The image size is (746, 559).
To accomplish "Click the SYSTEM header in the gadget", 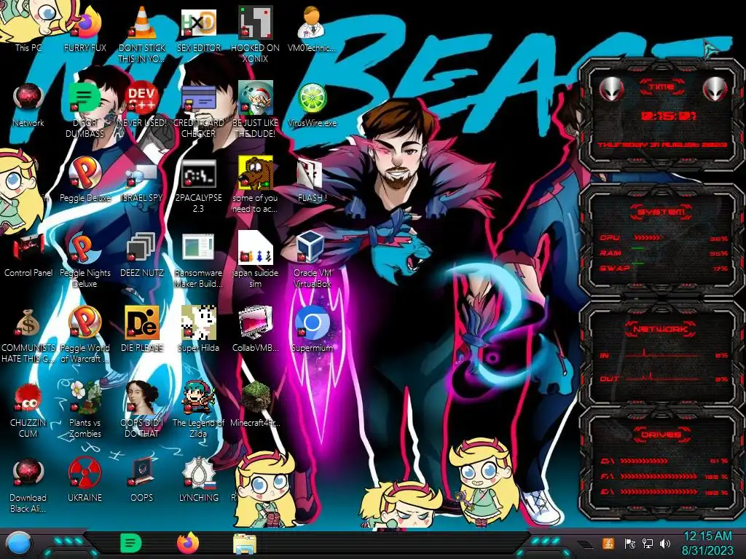I will click(661, 212).
